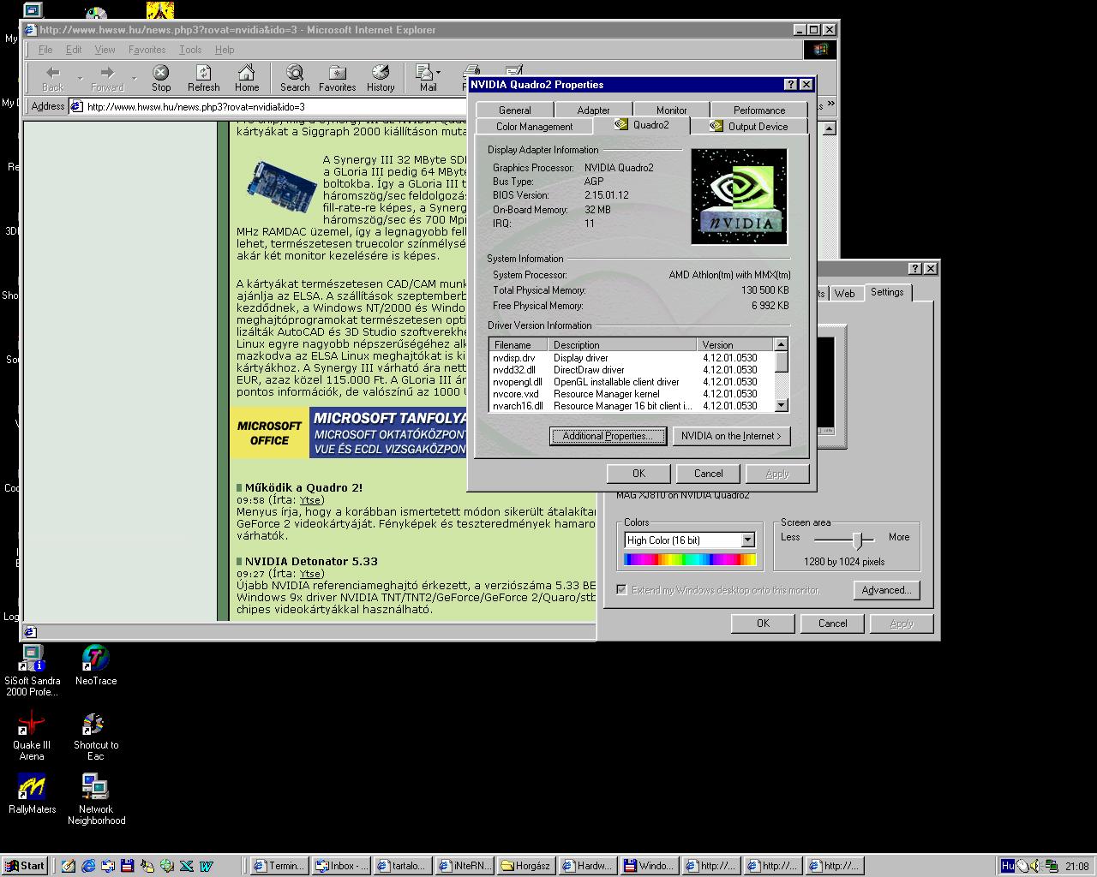This screenshot has width=1097, height=877.
Task: Click the Ytse author link under Detonator 5.33 news
Action: (309, 574)
